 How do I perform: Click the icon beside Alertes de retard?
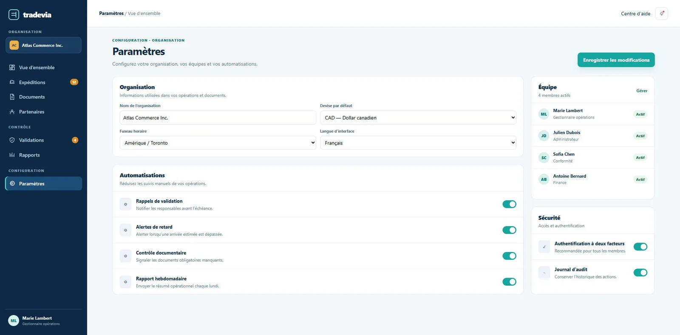click(x=125, y=230)
